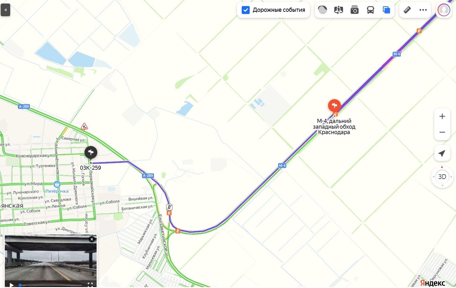Expand video preview to fullscreen
Screen dimensions: 456x288
pyautogui.click(x=90, y=284)
